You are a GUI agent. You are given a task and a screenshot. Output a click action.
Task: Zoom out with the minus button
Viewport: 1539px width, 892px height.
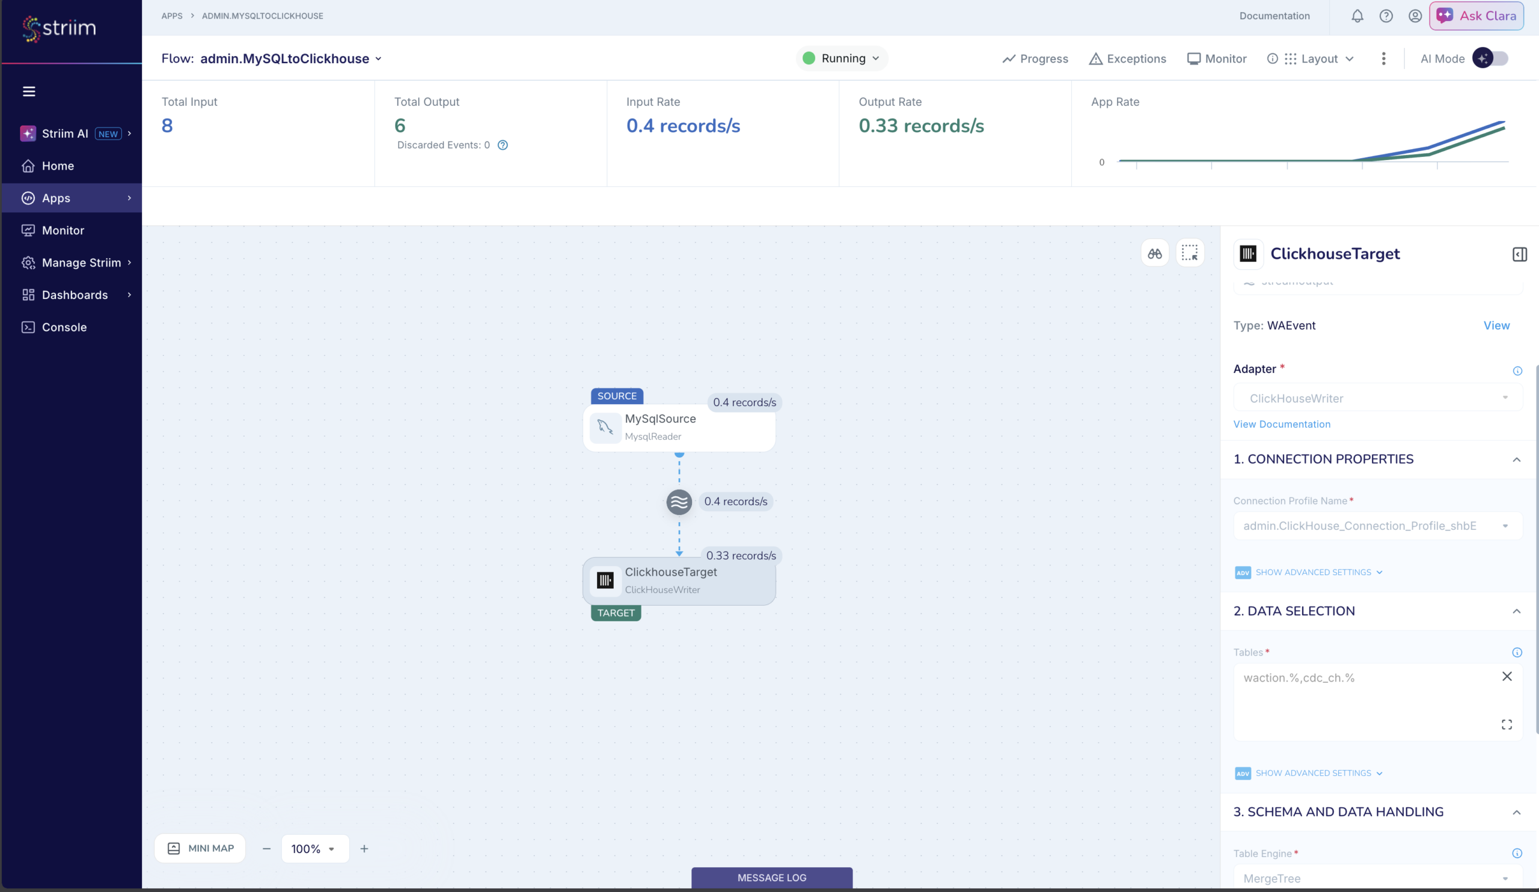[266, 849]
